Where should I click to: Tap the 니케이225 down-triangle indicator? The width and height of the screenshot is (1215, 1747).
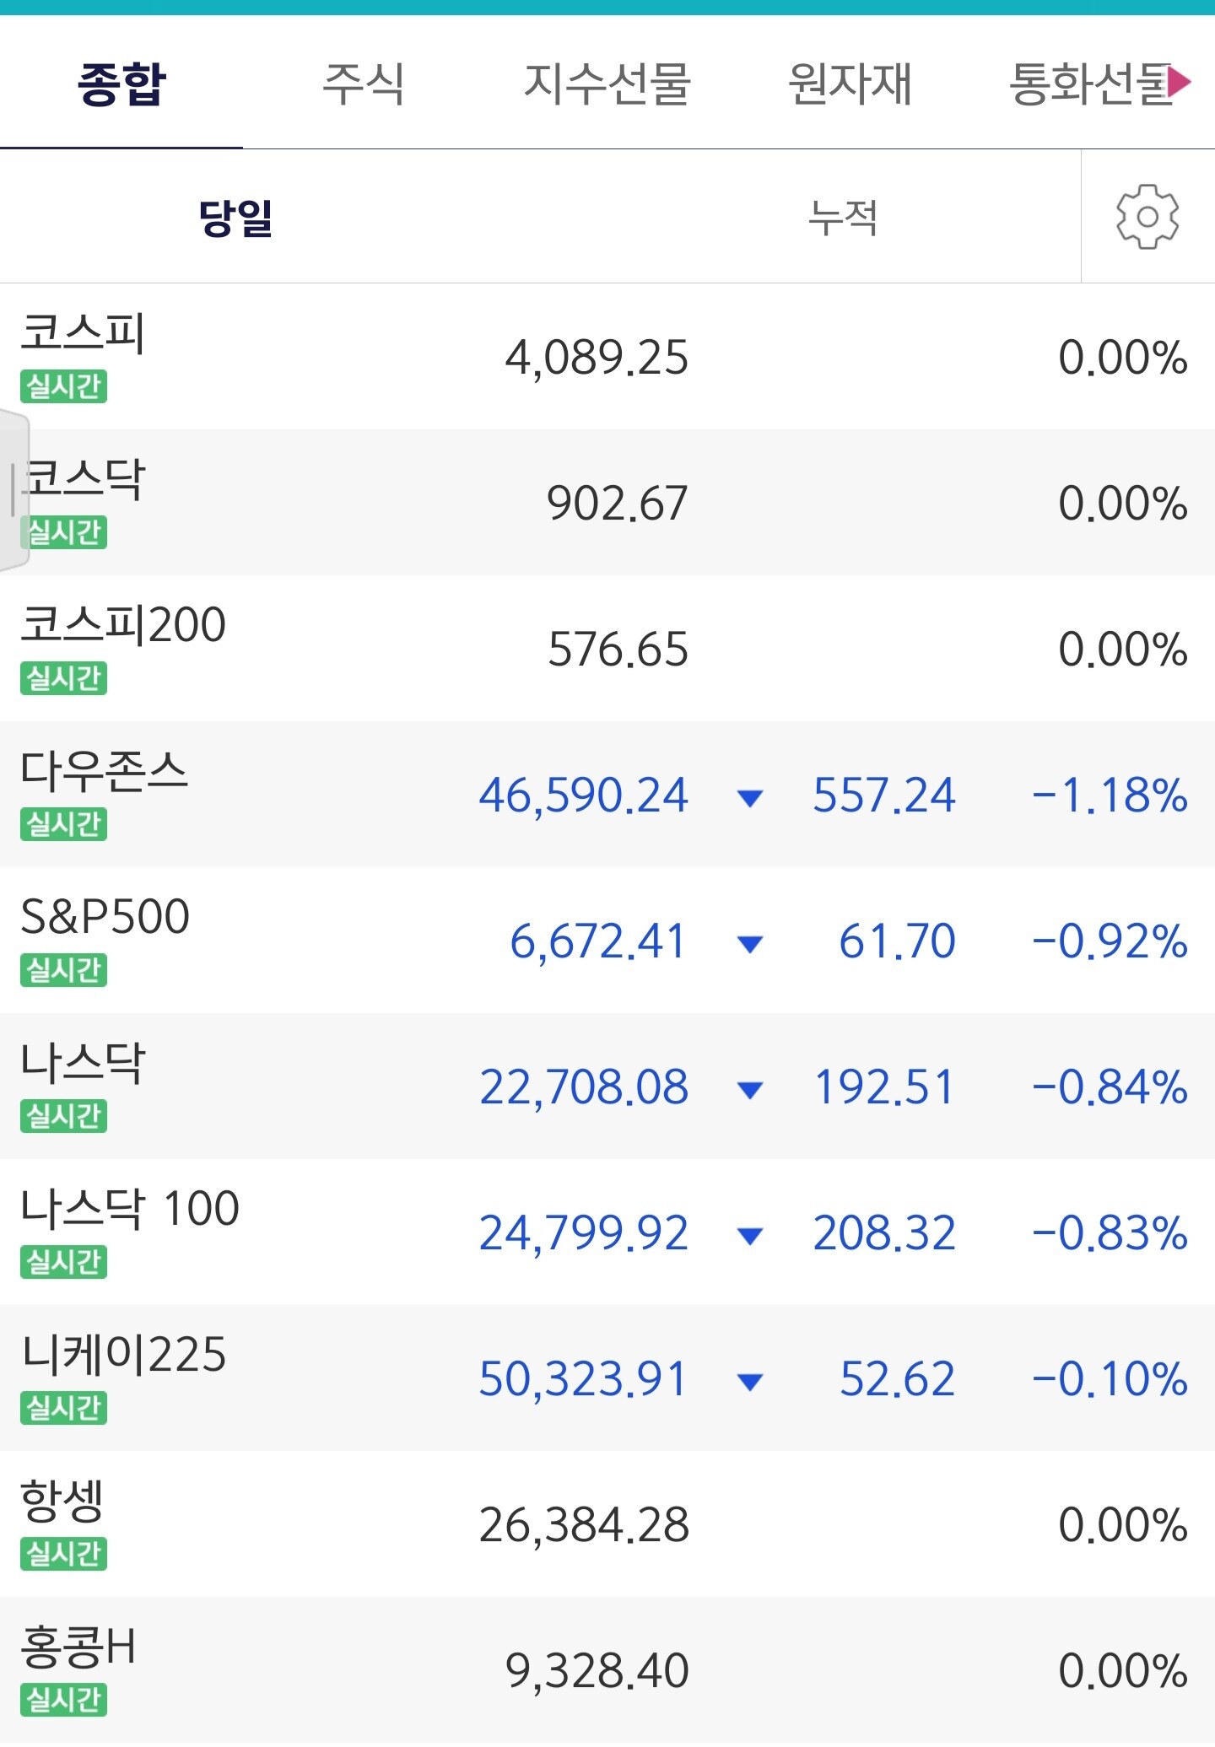point(749,1381)
